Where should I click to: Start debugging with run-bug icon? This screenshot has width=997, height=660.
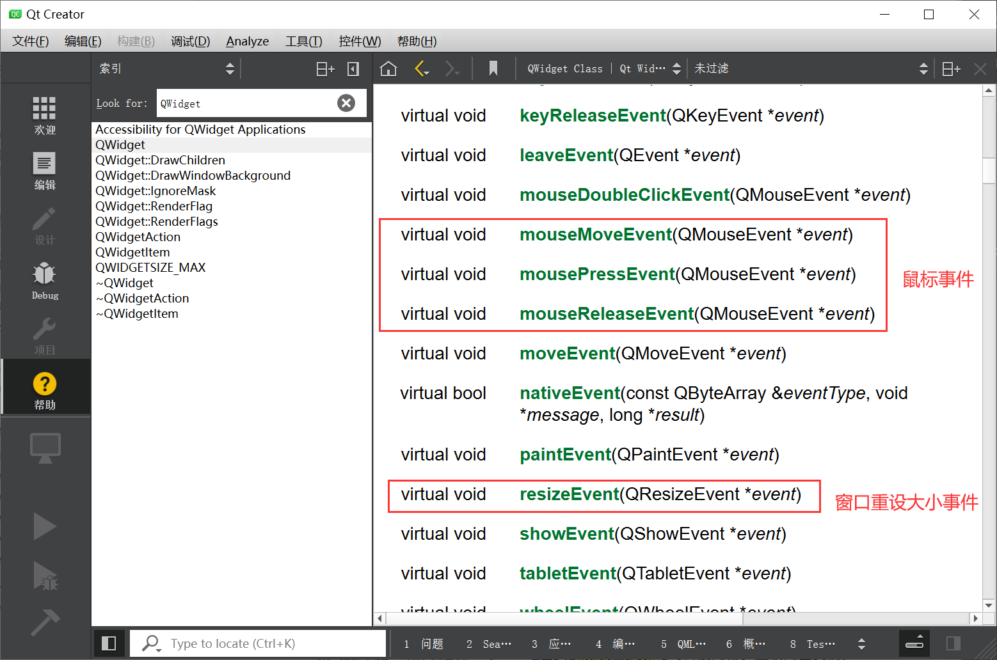point(45,576)
